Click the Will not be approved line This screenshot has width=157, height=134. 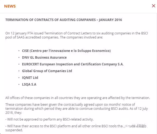(x=50, y=119)
